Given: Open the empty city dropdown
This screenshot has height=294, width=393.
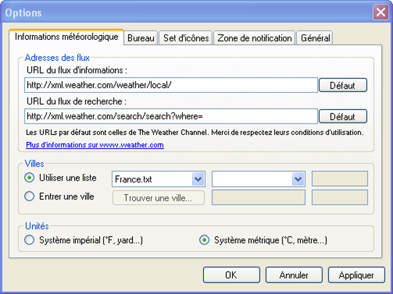Looking at the screenshot, I should click(x=298, y=179).
